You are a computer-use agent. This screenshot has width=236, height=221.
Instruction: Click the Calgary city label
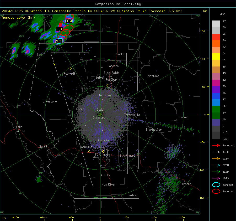point(102,155)
